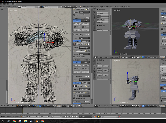Click the timeline record keyframe button
The image size is (166, 123).
[95, 117]
